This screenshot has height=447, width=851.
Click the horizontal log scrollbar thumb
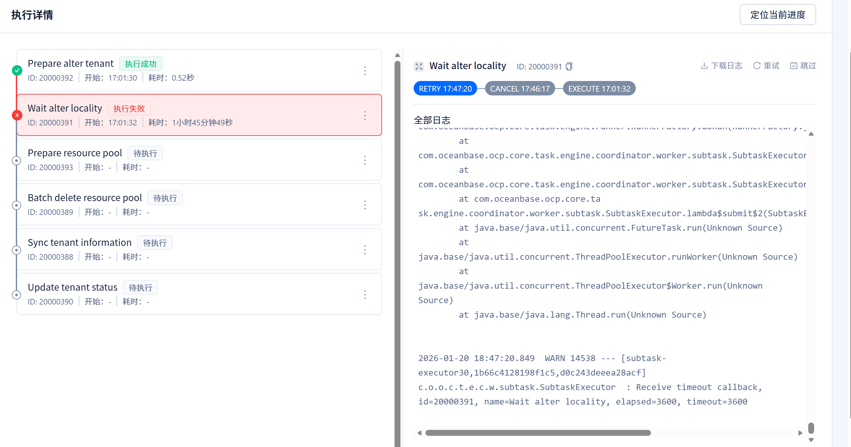point(538,433)
